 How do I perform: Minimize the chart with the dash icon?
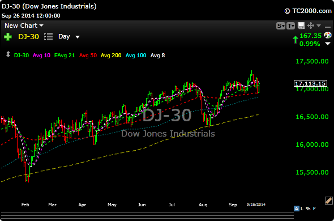click(x=327, y=27)
